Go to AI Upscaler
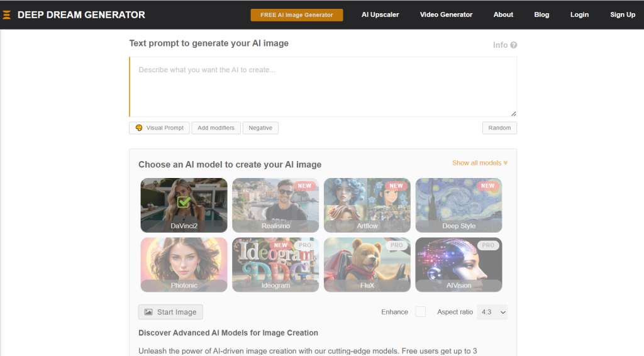Viewport: 644px width, 356px height. click(x=380, y=15)
